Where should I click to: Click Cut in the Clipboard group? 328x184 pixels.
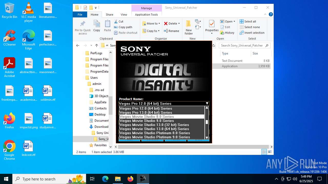119,21
